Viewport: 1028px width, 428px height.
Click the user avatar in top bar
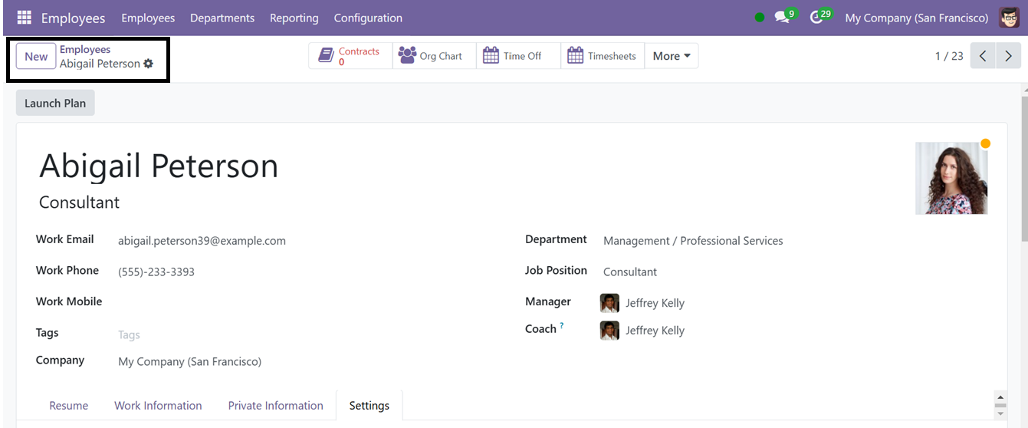tap(1010, 17)
